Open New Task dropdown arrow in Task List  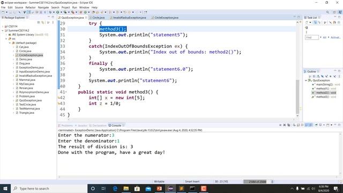coord(310,23)
